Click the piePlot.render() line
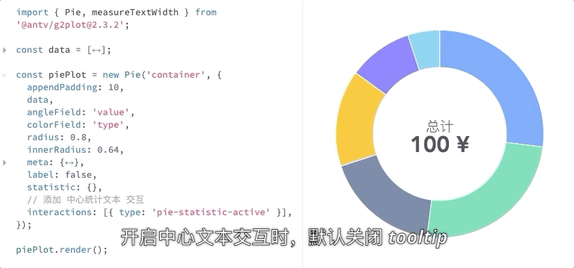Image resolution: width=574 pixels, height=268 pixels. coord(61,250)
